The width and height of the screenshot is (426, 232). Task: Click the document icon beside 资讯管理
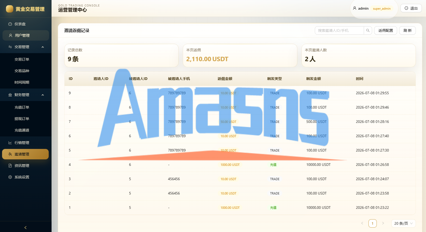10,166
